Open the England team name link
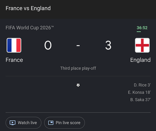This screenshot has height=131, width=156. [140, 60]
